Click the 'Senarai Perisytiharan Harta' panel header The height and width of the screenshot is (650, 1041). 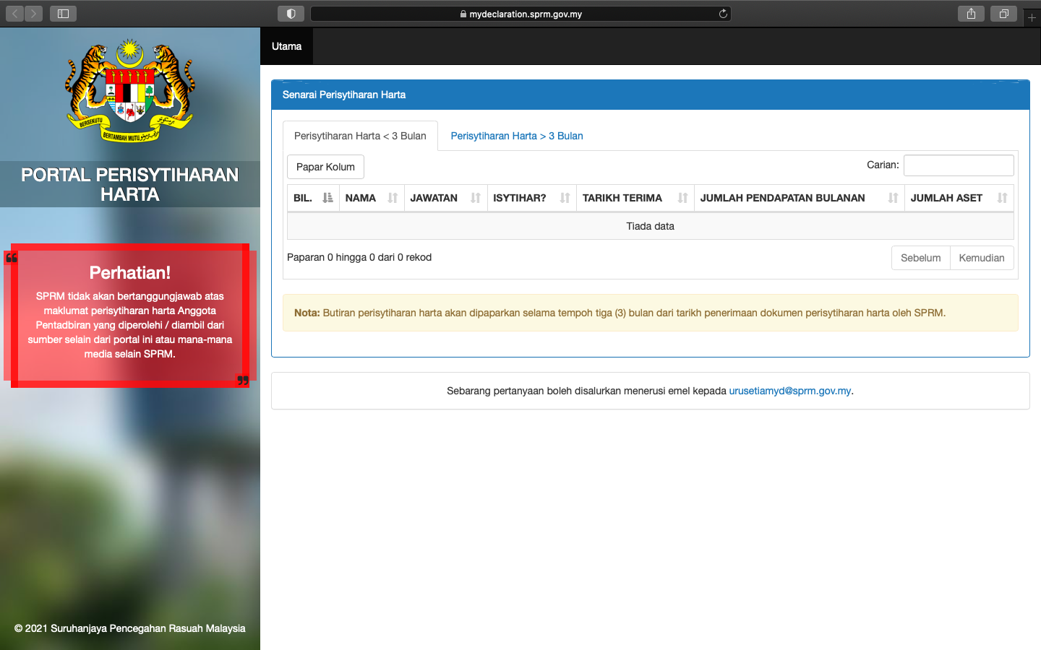pyautogui.click(x=650, y=95)
